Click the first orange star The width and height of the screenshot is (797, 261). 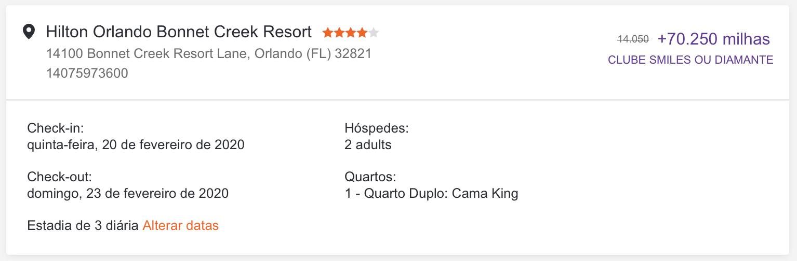tap(328, 33)
